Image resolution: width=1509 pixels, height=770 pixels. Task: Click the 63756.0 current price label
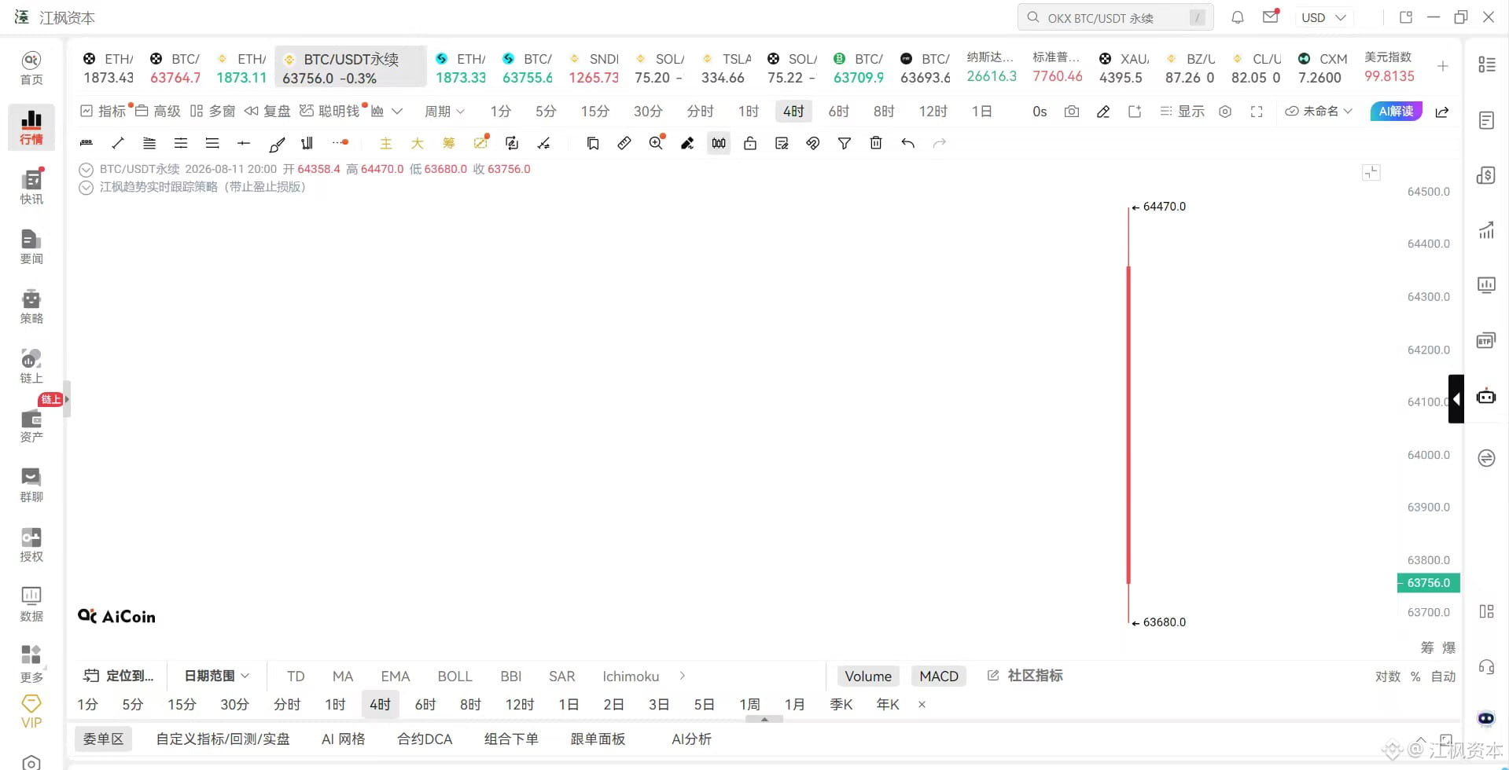(x=1428, y=583)
